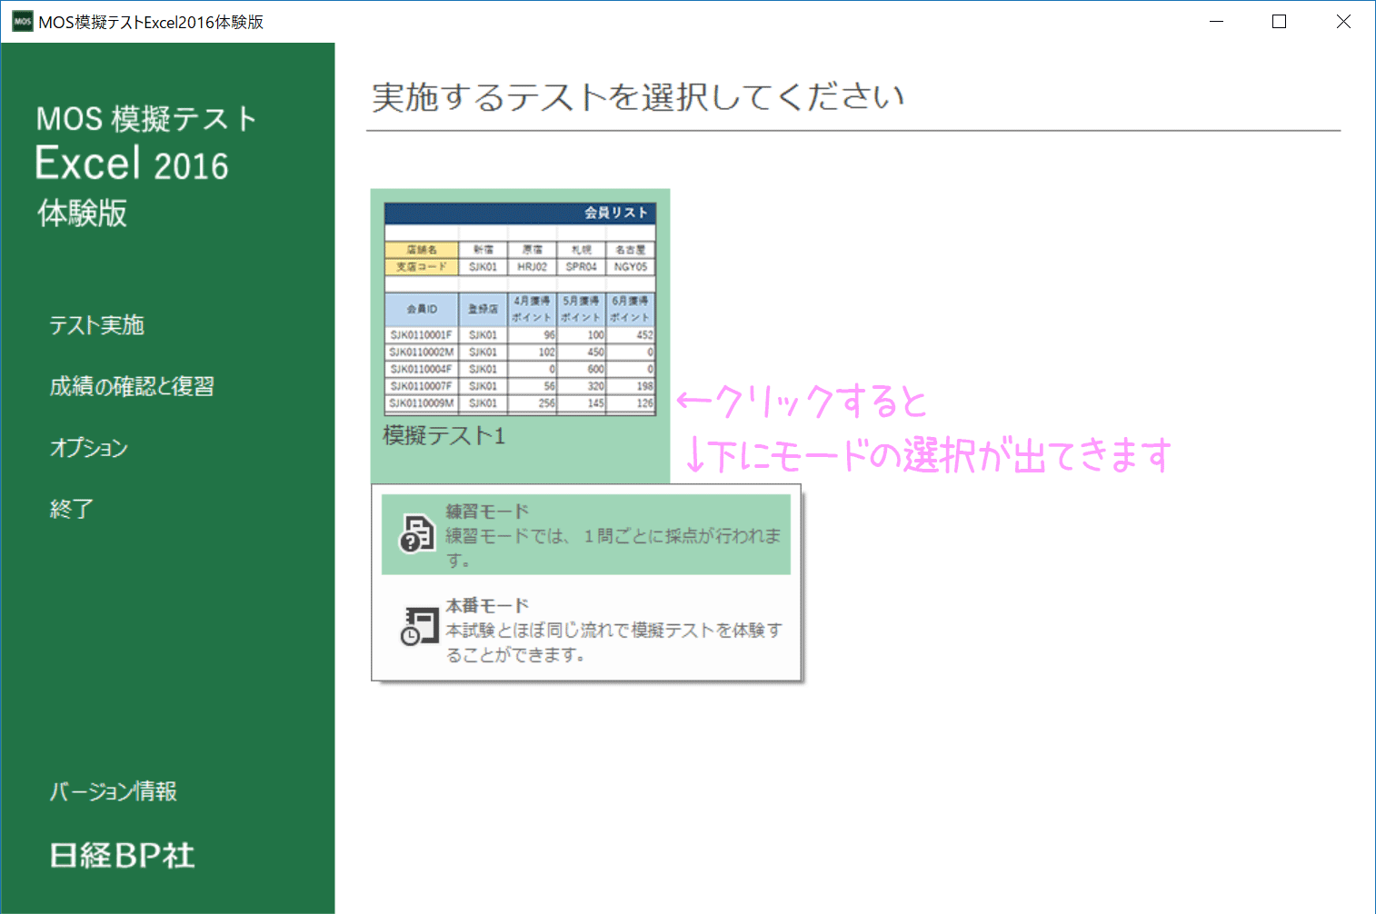This screenshot has width=1376, height=914.
Task: Click the 練習モード document icon
Action: pos(418,533)
